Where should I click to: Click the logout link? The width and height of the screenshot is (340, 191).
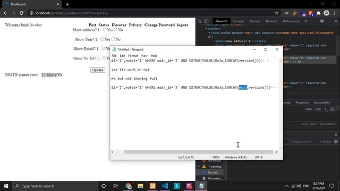182,25
